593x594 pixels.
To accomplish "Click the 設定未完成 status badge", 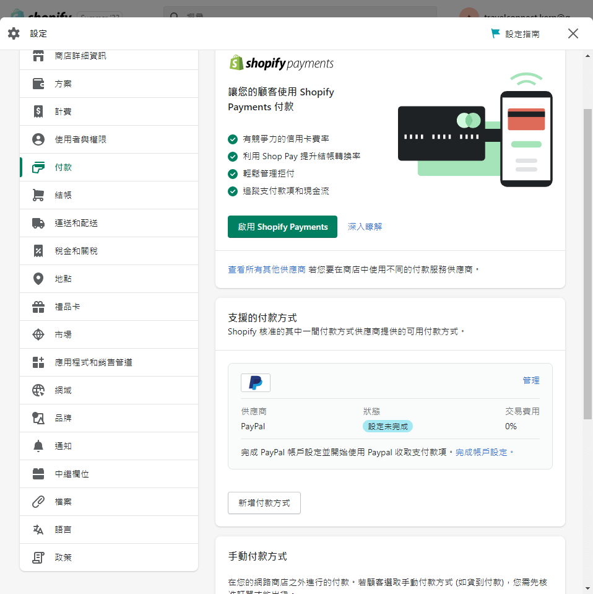I will tap(387, 427).
